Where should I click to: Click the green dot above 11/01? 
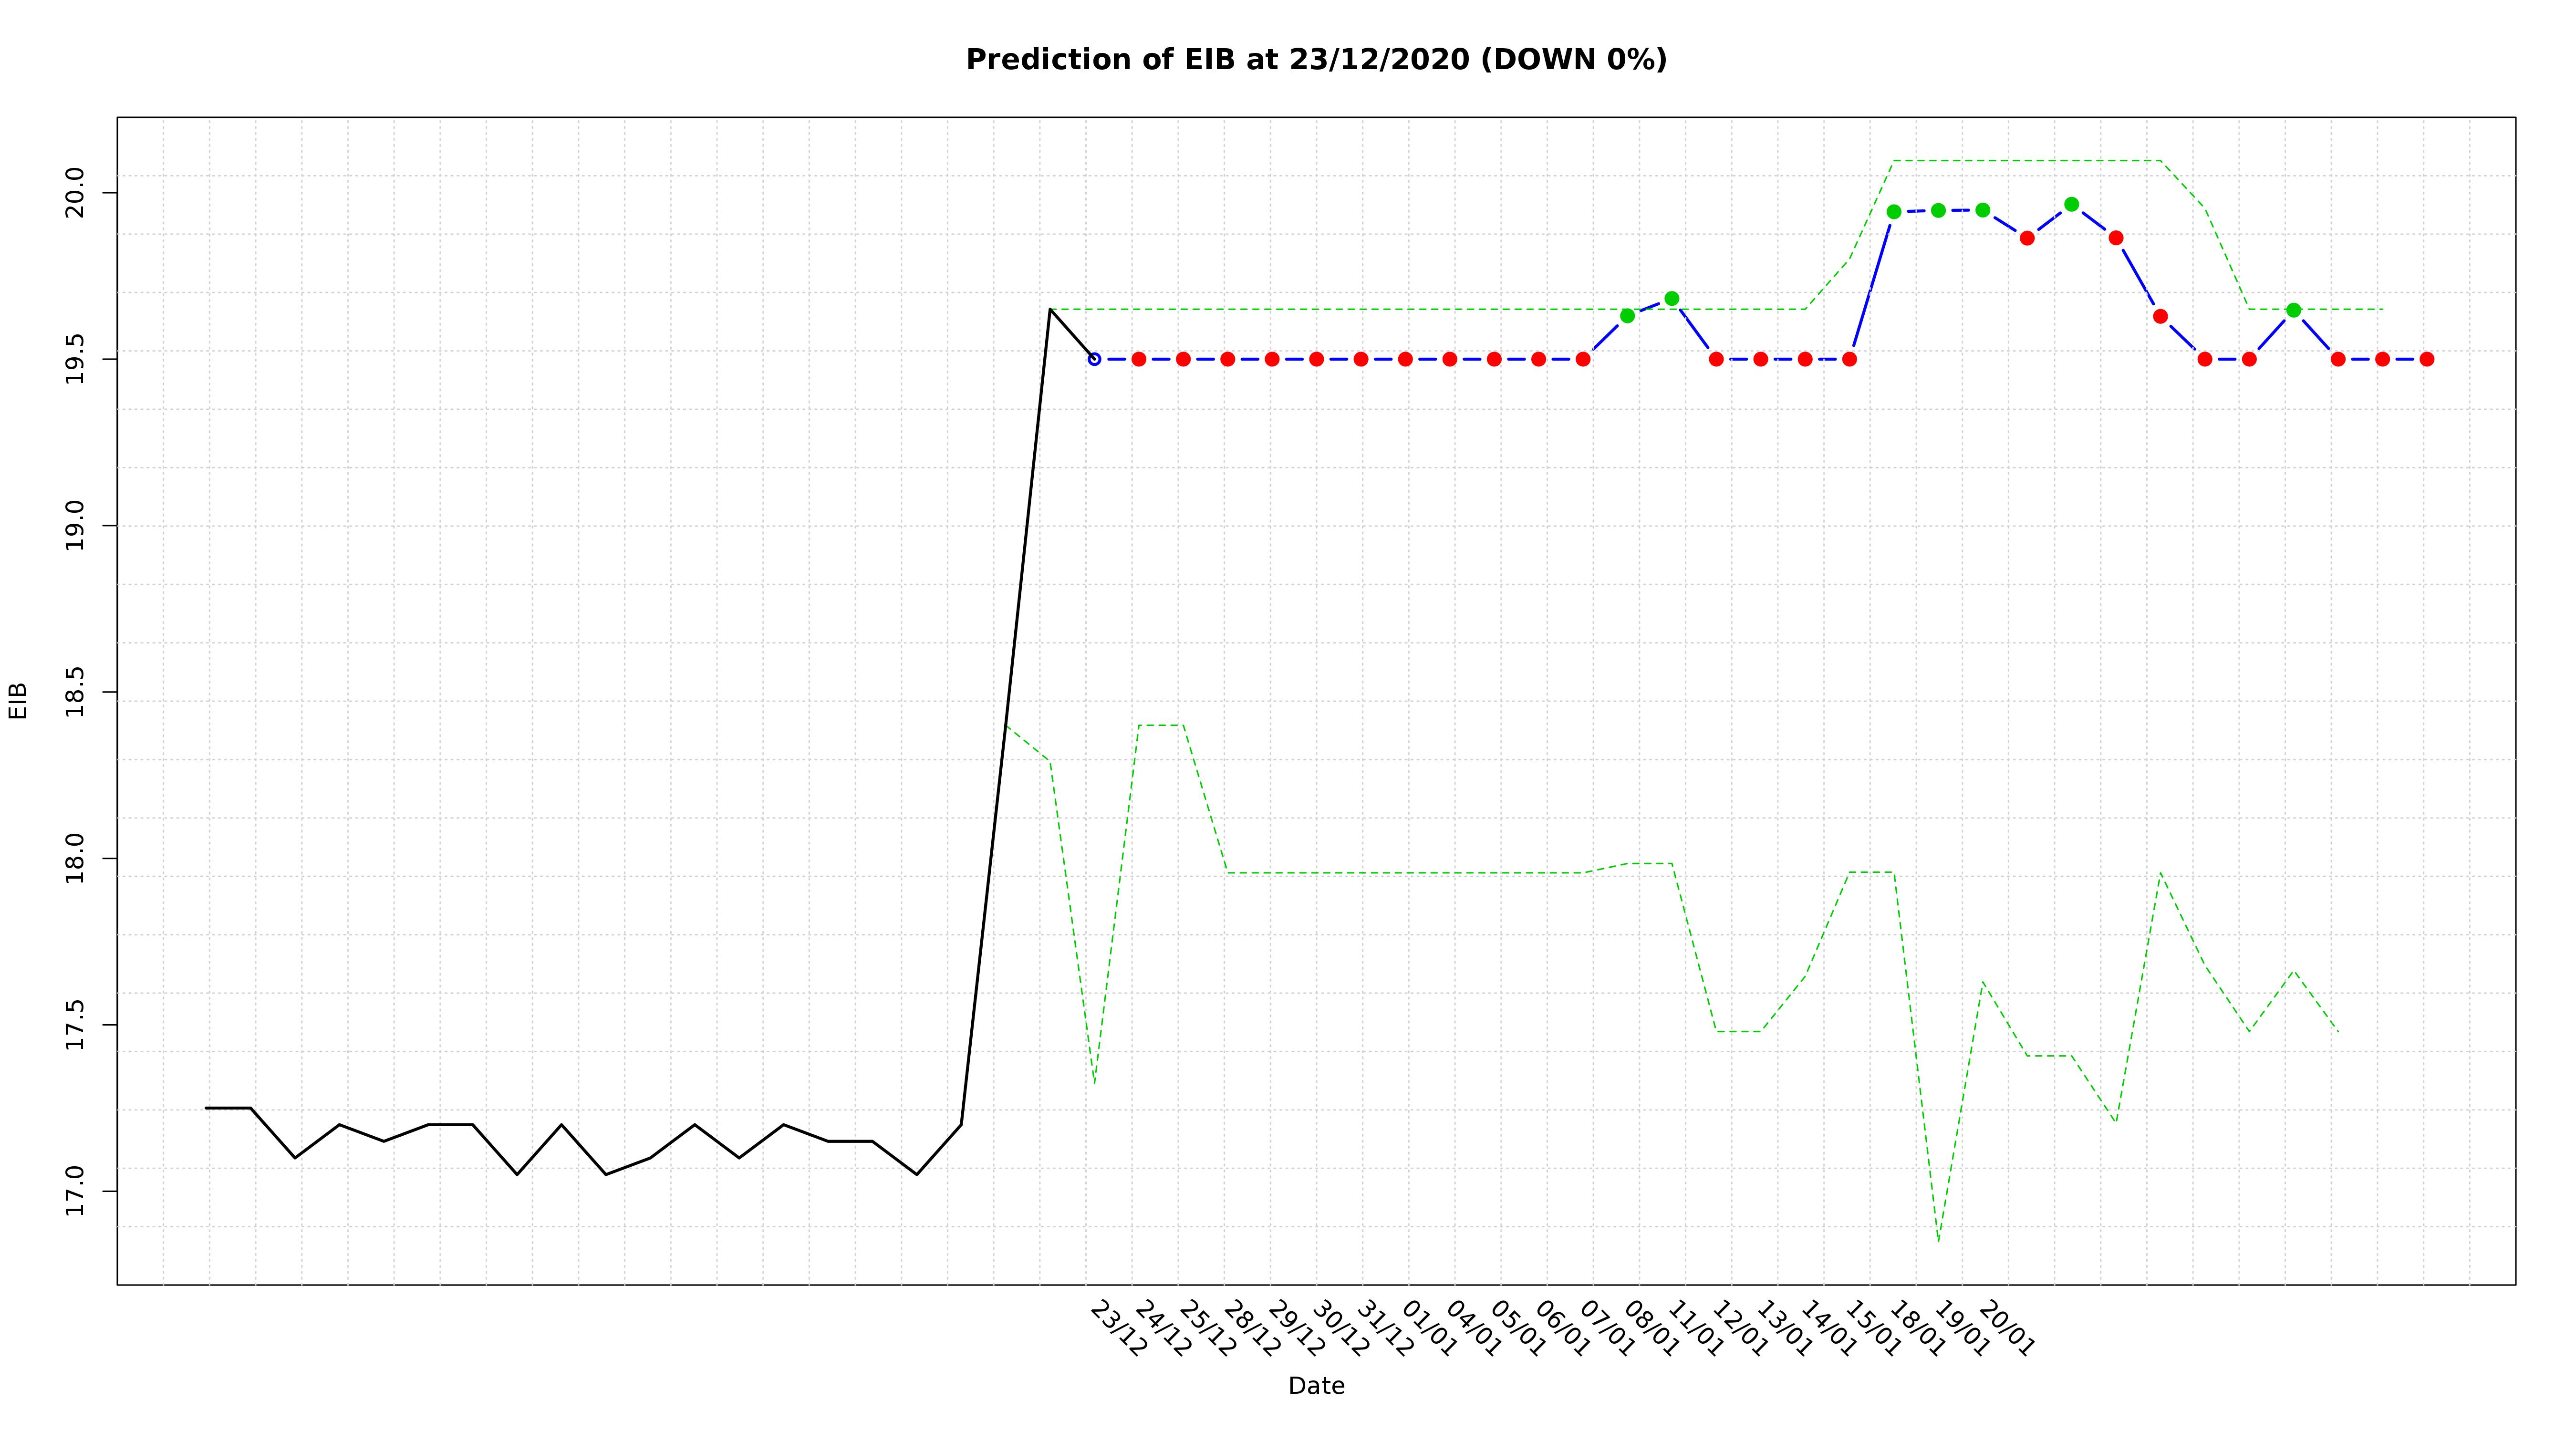click(x=1672, y=299)
